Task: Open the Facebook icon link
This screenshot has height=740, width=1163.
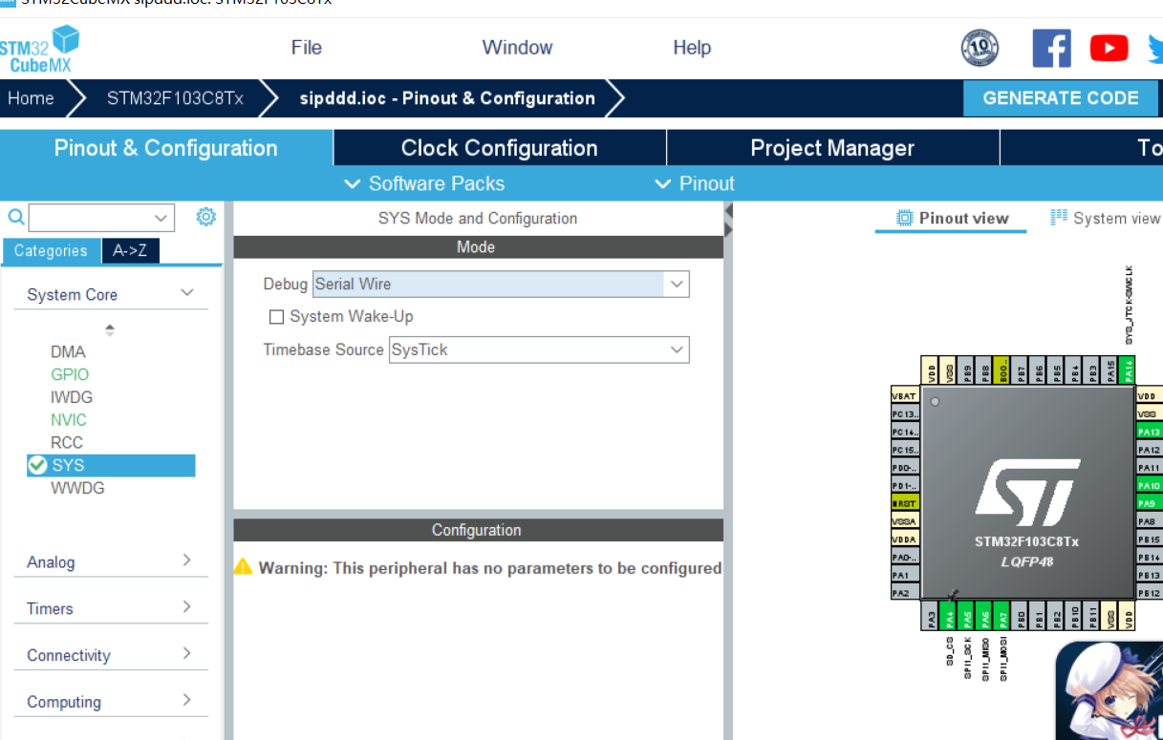Action: [x=1051, y=48]
